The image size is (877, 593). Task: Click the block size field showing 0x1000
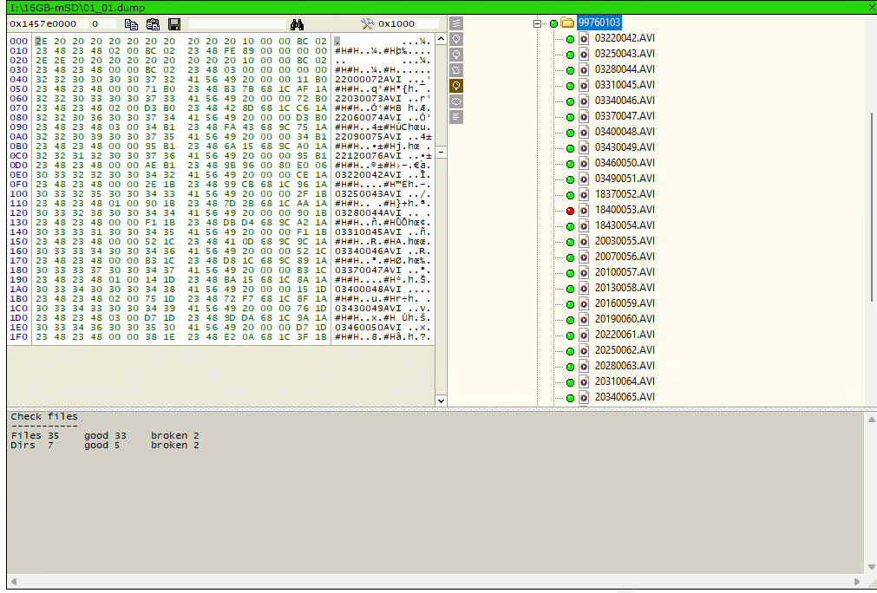point(409,24)
